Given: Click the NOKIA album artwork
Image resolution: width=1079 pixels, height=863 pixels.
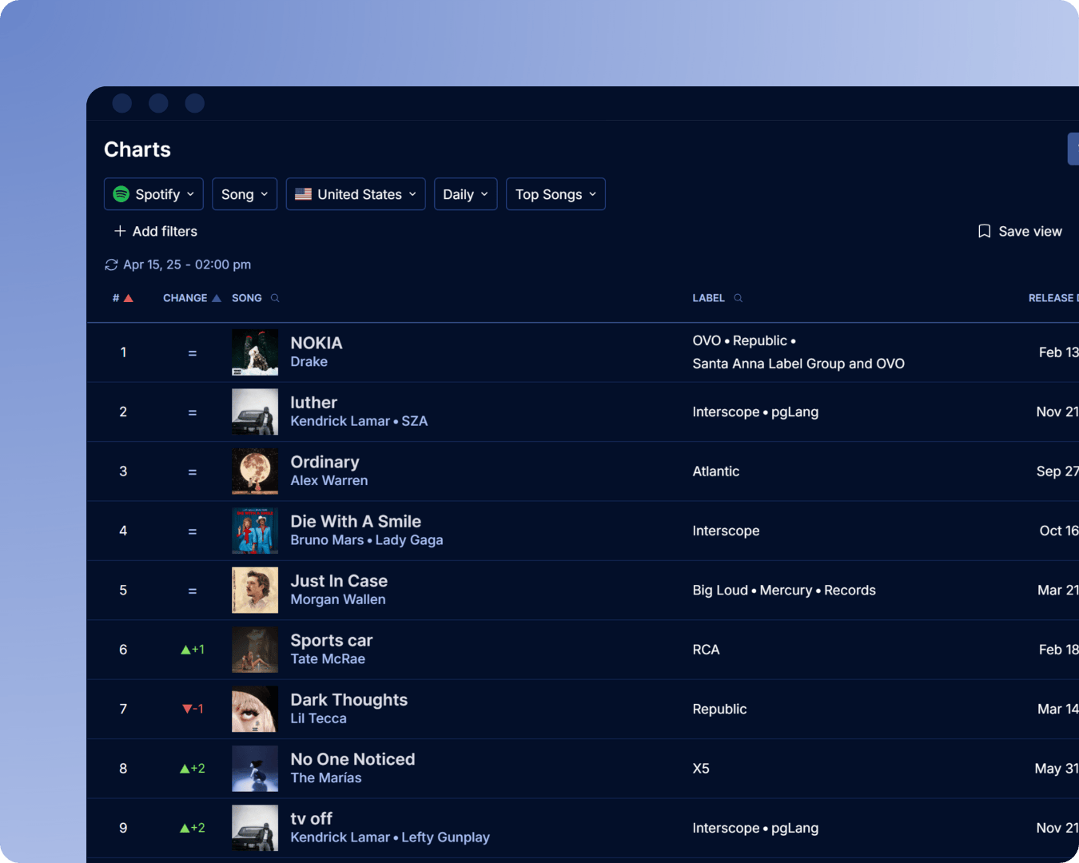Looking at the screenshot, I should [254, 352].
